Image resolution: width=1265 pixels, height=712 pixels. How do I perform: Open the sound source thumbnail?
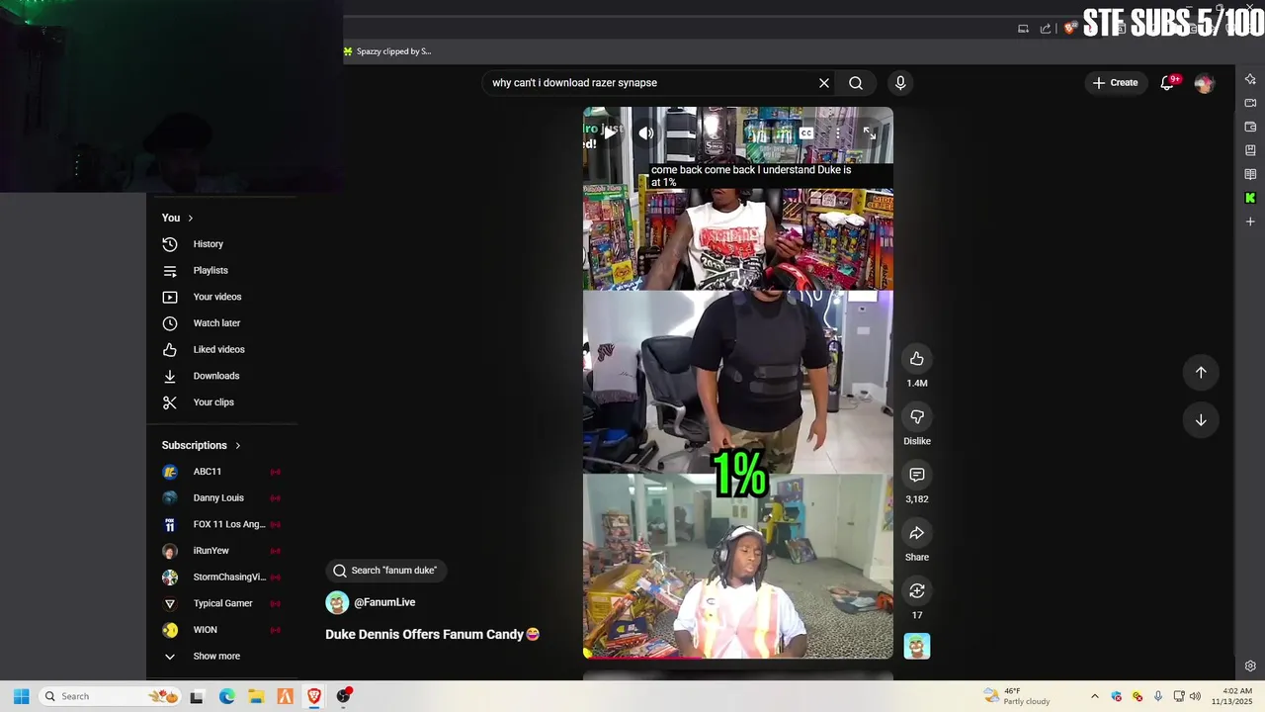pos(917,647)
